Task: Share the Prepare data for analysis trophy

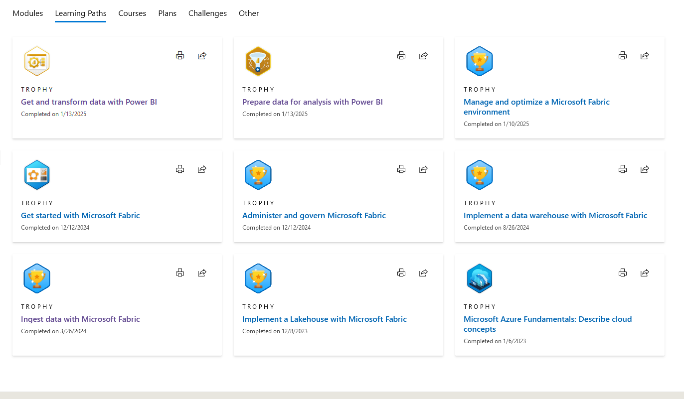Action: 423,56
